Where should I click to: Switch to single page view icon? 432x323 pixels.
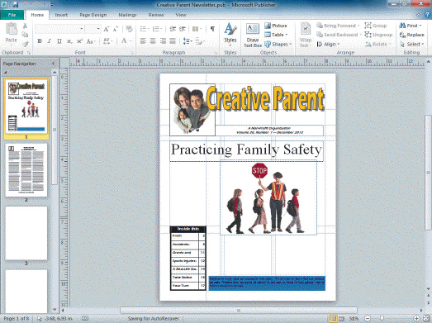coord(333,319)
